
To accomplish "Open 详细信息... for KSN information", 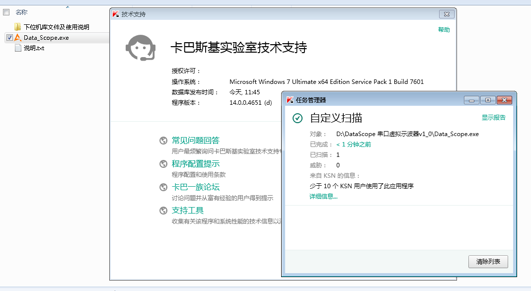I will 323,196.
